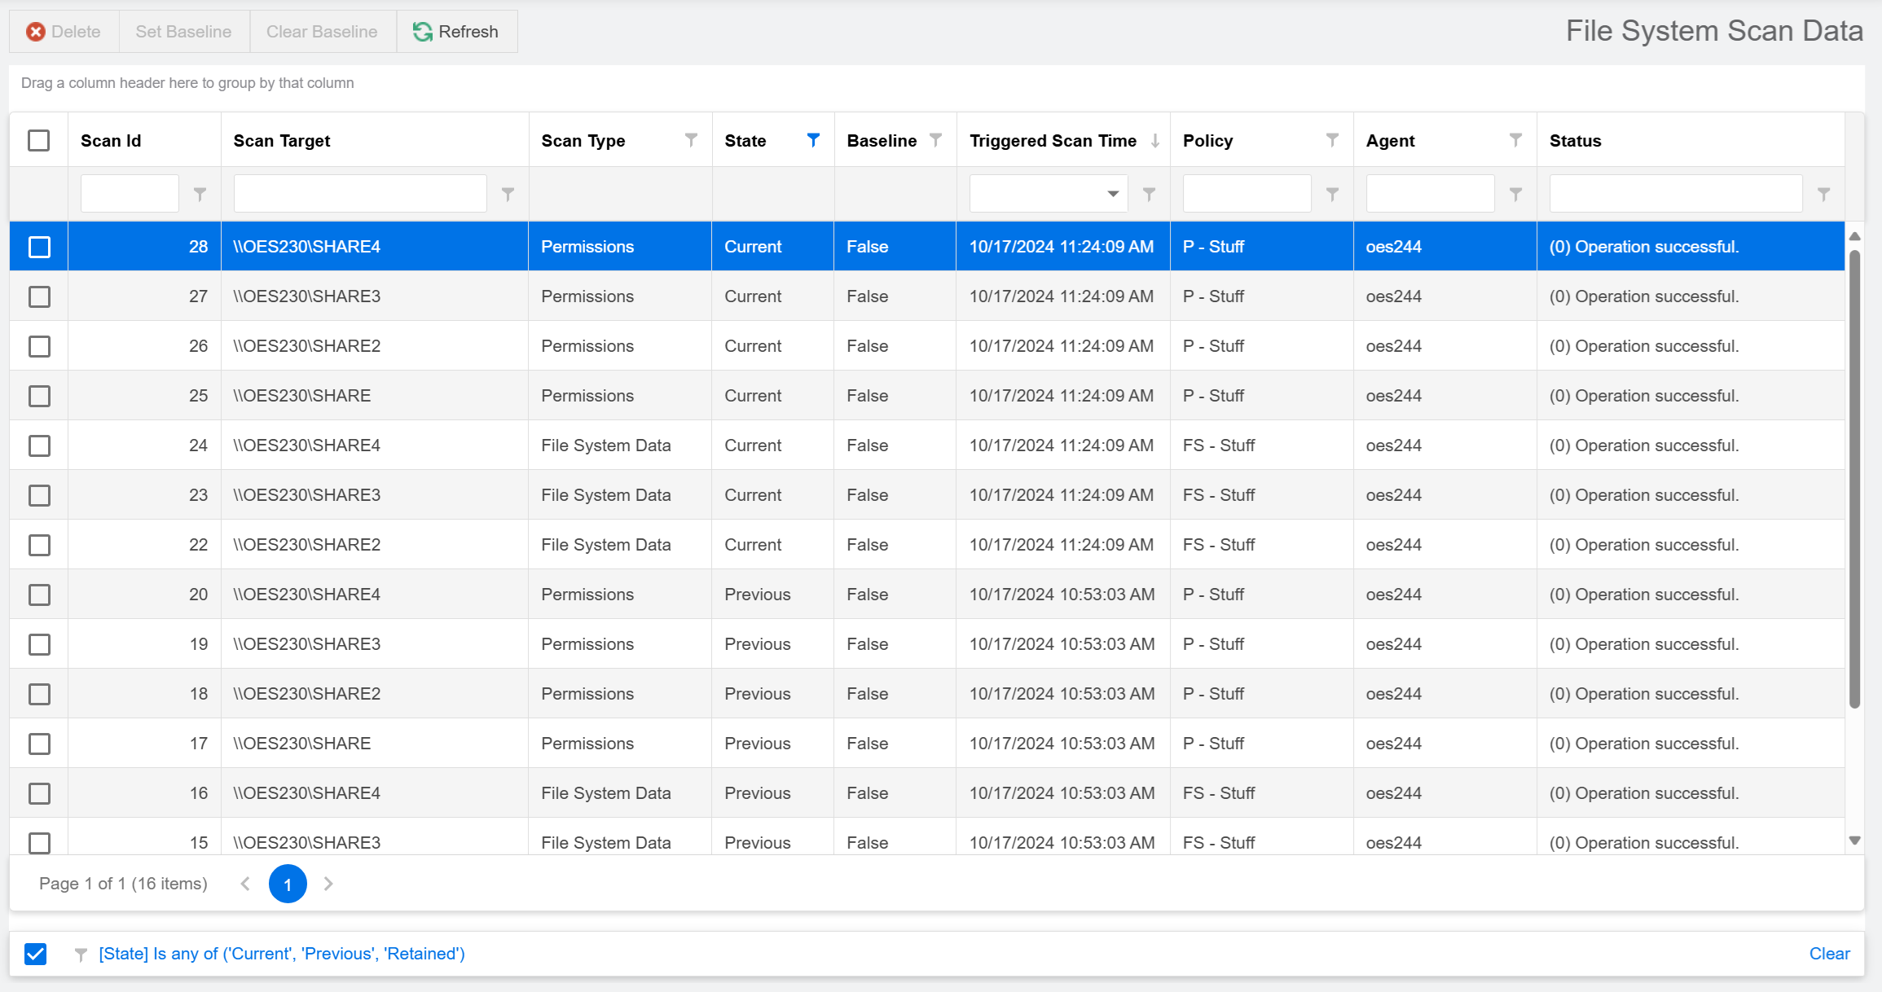
Task: Click filter icon beside Scan Id search box
Action: tap(200, 194)
